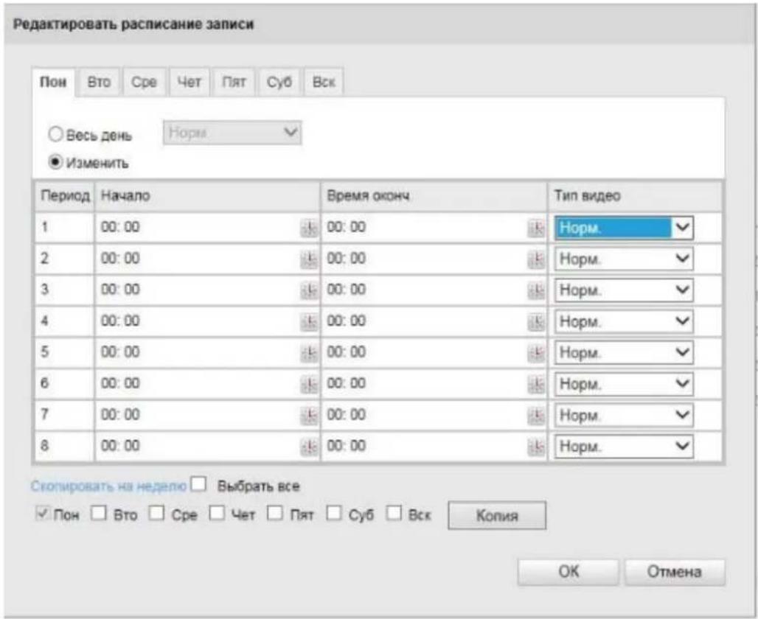Select the Весь день radio option

click(x=55, y=134)
